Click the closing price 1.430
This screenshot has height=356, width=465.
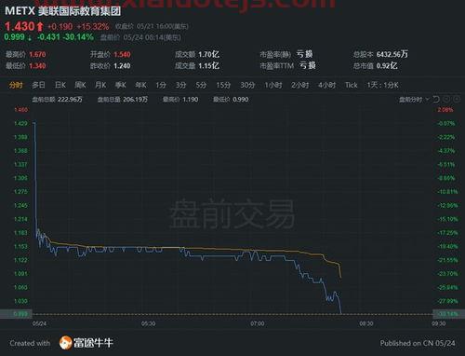point(20,26)
